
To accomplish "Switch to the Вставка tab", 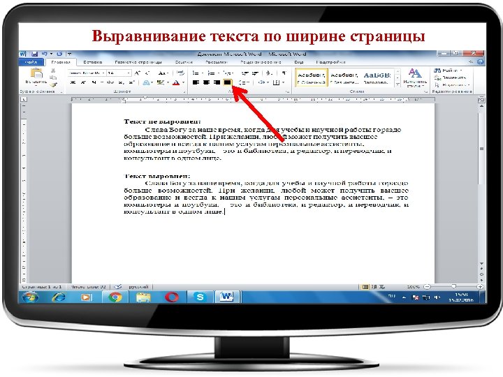I will (x=93, y=62).
